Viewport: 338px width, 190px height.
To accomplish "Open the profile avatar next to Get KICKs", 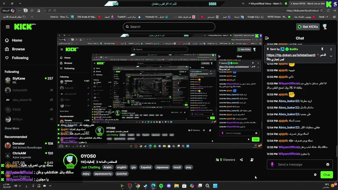I will (325, 27).
